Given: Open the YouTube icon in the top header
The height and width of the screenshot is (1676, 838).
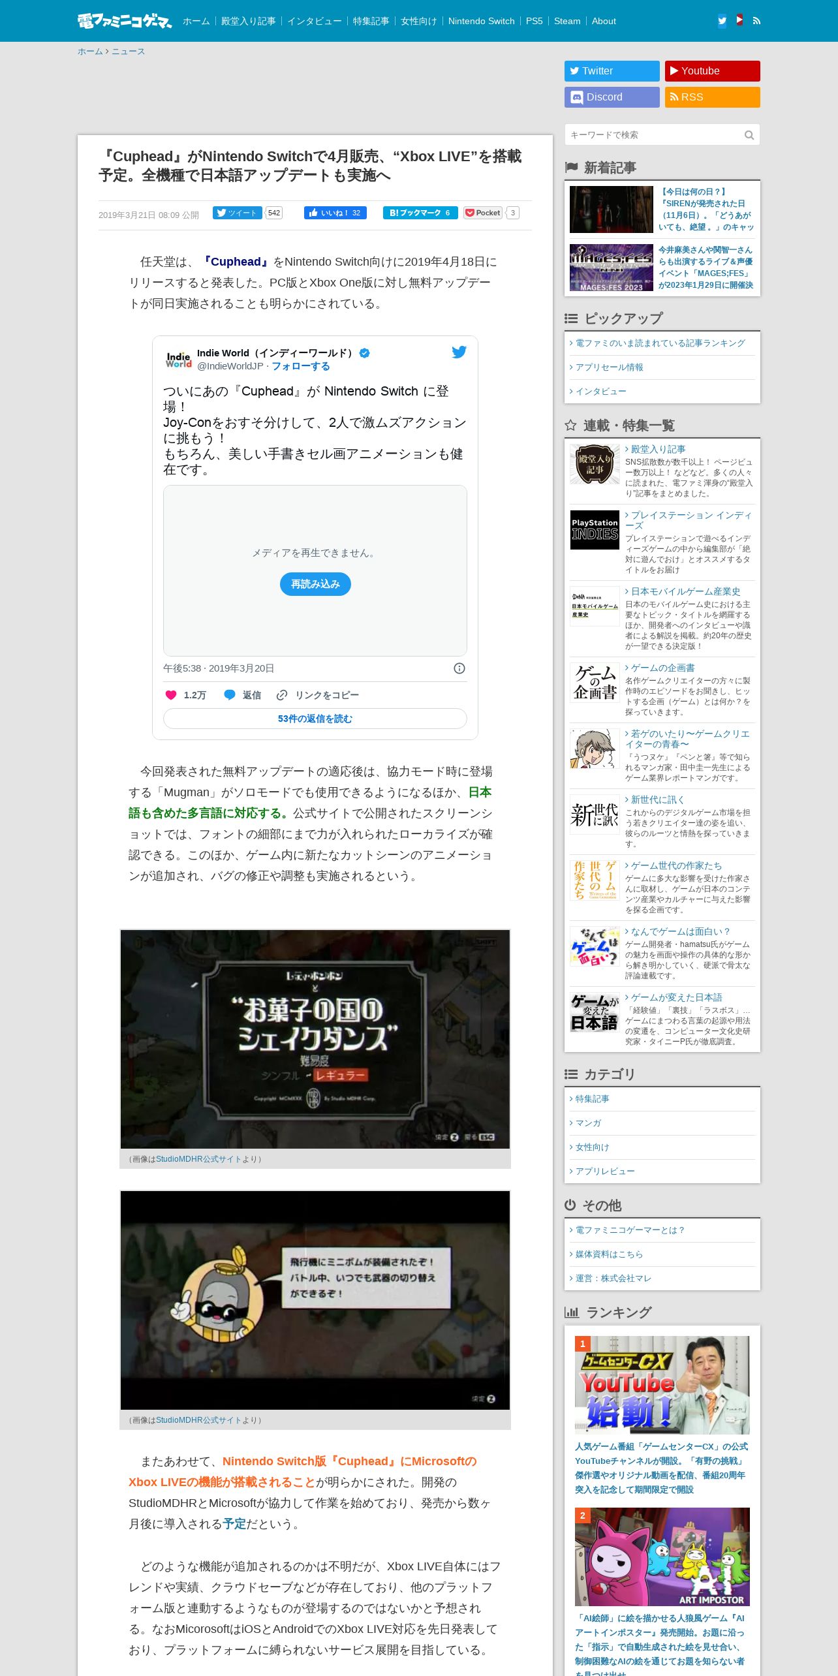Looking at the screenshot, I should tap(739, 20).
